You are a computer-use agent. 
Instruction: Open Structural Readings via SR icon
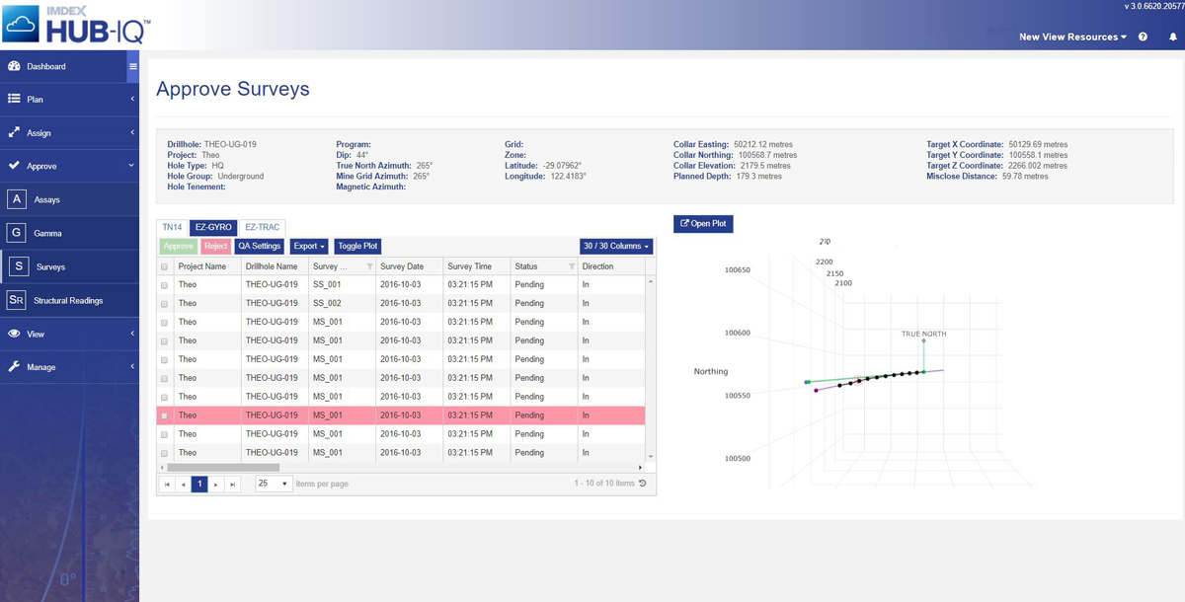(x=17, y=300)
